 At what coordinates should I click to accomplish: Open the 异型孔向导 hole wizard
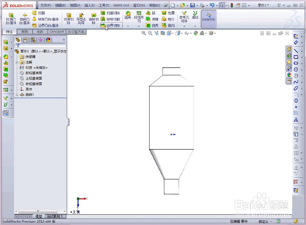coord(81,19)
